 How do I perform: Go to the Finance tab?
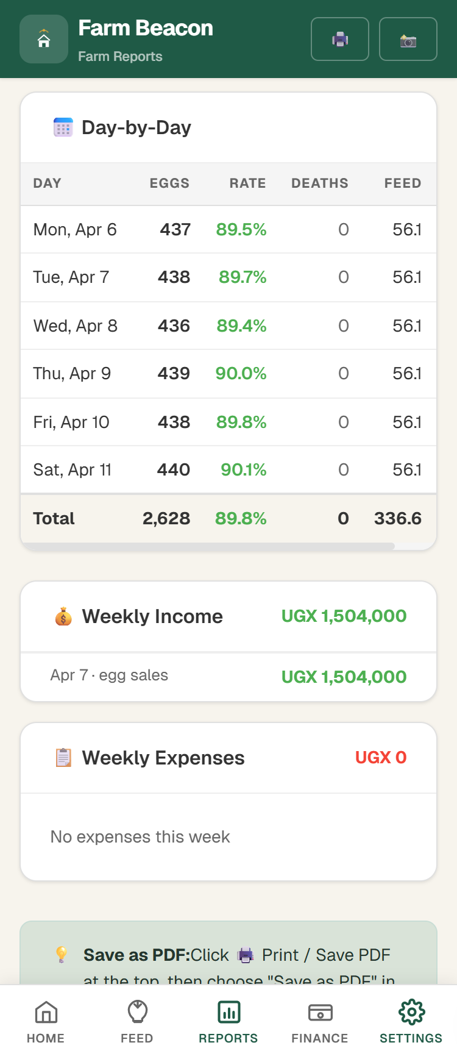(x=320, y=1022)
